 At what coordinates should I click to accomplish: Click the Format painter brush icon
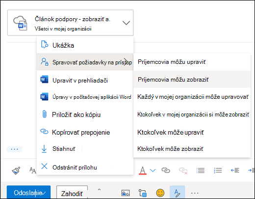pos(16,171)
